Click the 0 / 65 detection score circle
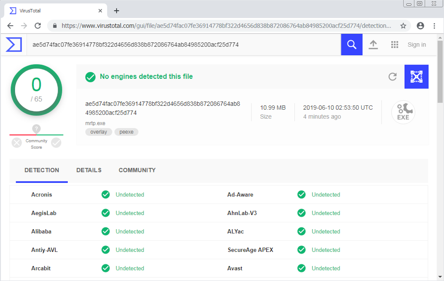444x281 pixels. (x=36, y=90)
